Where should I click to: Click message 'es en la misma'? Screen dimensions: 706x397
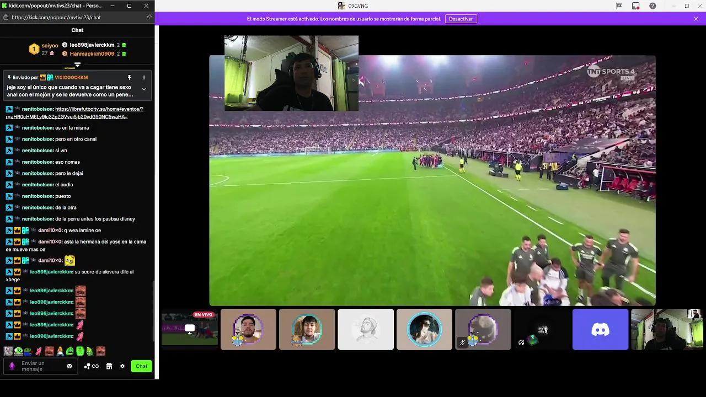72,128
